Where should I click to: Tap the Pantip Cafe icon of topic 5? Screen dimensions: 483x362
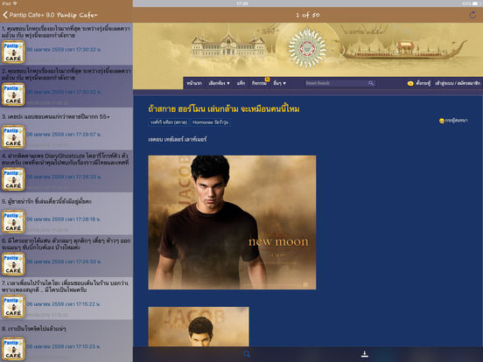(x=13, y=221)
